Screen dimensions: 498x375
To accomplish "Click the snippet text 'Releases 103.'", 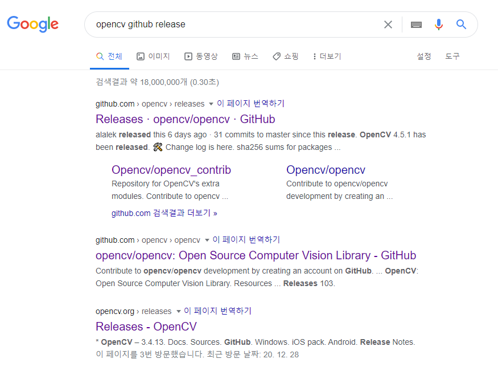I will [x=309, y=283].
